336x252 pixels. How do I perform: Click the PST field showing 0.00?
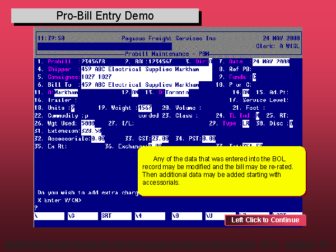tap(209, 138)
